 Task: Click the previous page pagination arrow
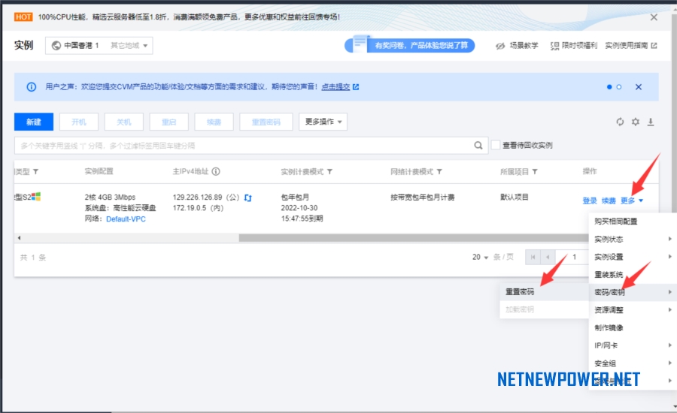548,258
